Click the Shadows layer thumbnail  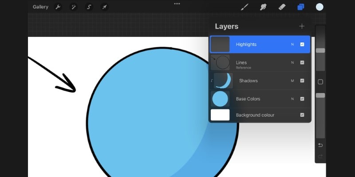(223, 81)
